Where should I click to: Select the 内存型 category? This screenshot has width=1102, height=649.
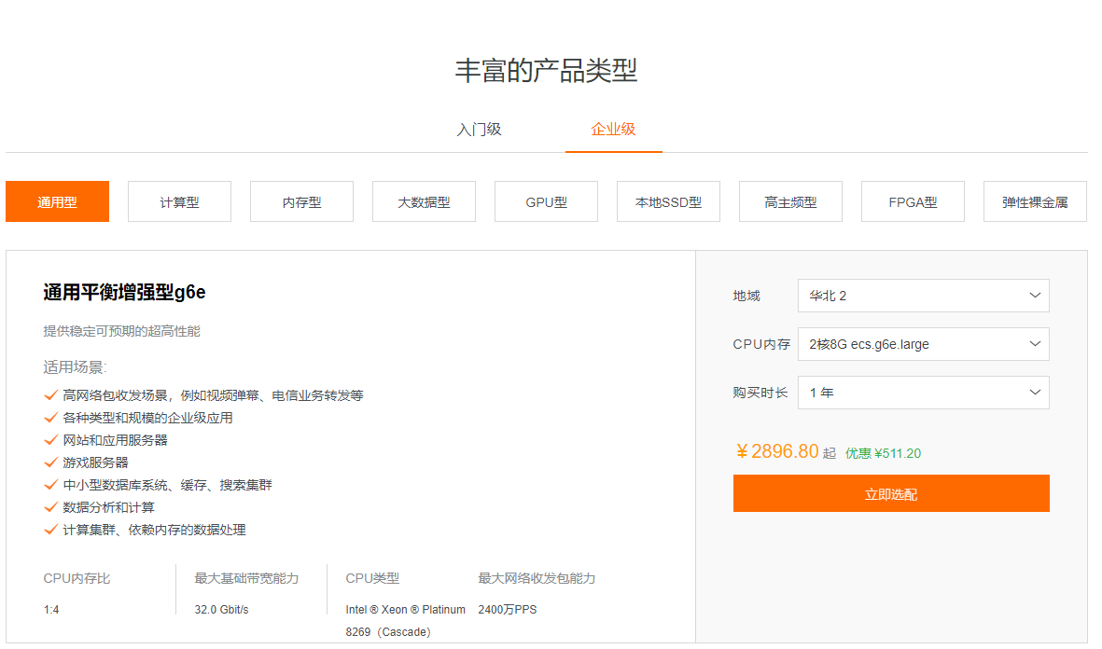301,201
